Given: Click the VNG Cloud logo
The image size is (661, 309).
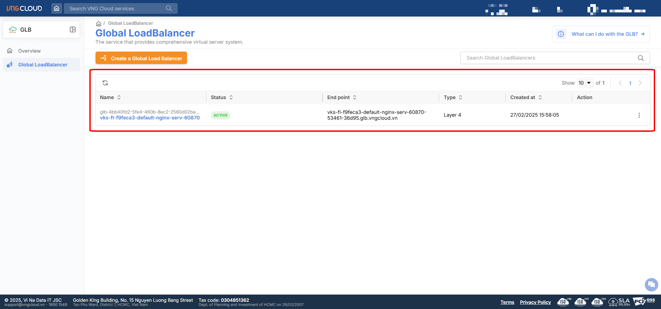Looking at the screenshot, I should [24, 8].
